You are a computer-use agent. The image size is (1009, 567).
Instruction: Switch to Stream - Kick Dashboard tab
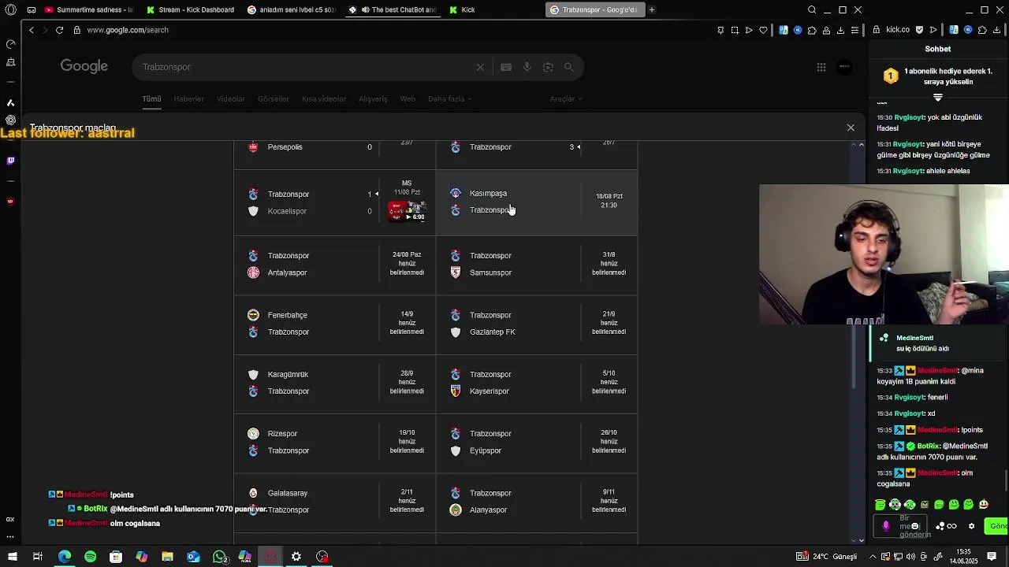tap(190, 10)
